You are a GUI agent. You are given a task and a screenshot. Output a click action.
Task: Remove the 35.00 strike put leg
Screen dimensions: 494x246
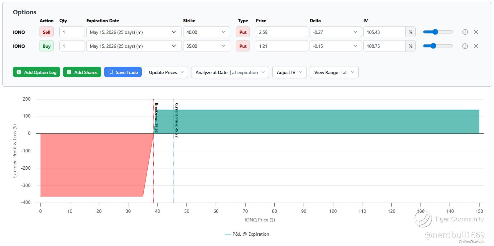[x=476, y=46]
